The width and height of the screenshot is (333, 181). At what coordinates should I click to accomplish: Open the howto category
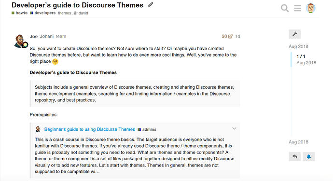click(x=19, y=13)
